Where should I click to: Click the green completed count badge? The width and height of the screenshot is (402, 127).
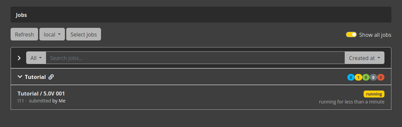pyautogui.click(x=366, y=77)
